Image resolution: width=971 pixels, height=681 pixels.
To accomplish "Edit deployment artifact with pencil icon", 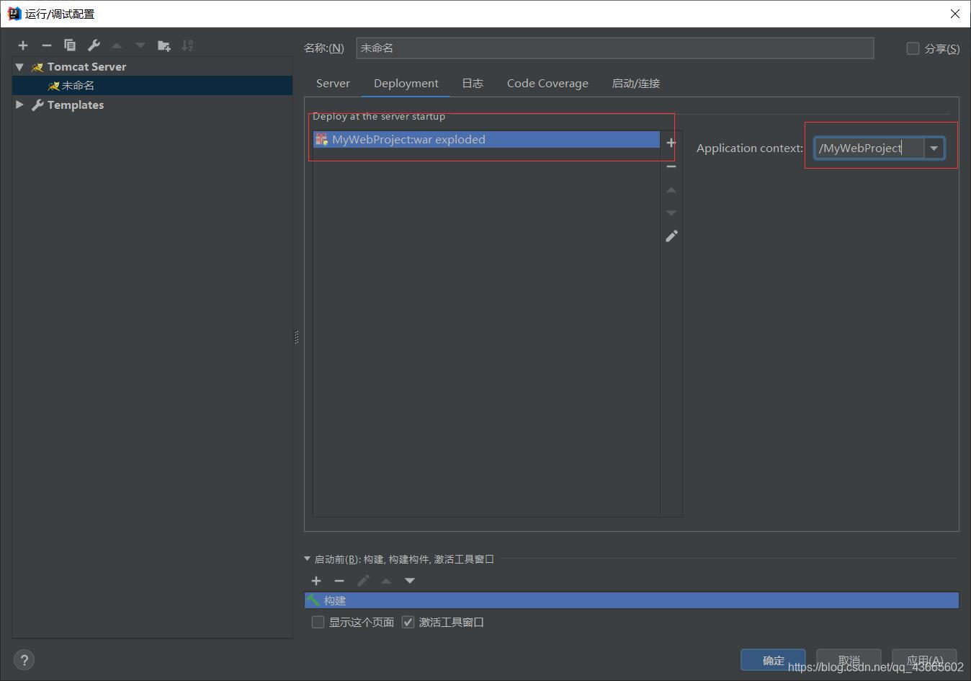I will [x=671, y=236].
